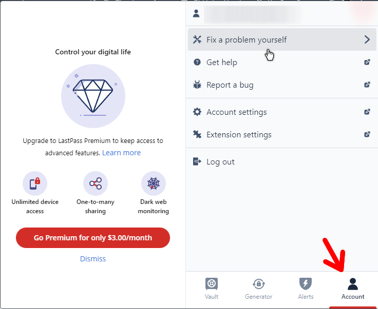The height and width of the screenshot is (309, 378).
Task: Select the Alerts shield icon
Action: click(x=306, y=284)
